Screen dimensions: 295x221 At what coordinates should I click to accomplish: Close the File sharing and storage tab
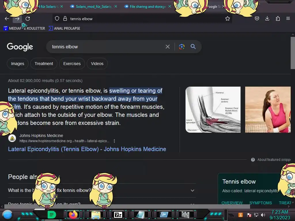pyautogui.click(x=170, y=6)
